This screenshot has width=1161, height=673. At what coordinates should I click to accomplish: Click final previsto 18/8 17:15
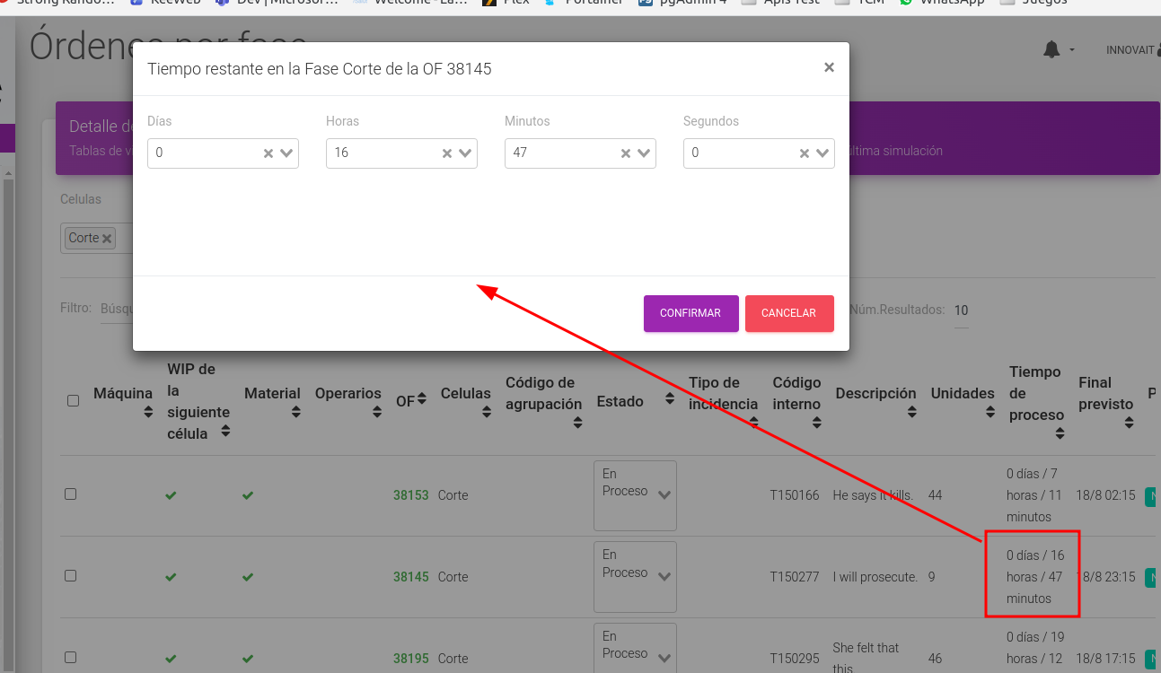tap(1106, 659)
